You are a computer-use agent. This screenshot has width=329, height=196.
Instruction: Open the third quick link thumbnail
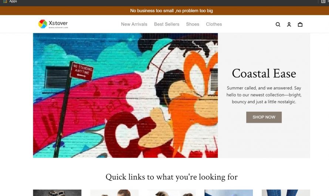pyautogui.click(x=172, y=193)
